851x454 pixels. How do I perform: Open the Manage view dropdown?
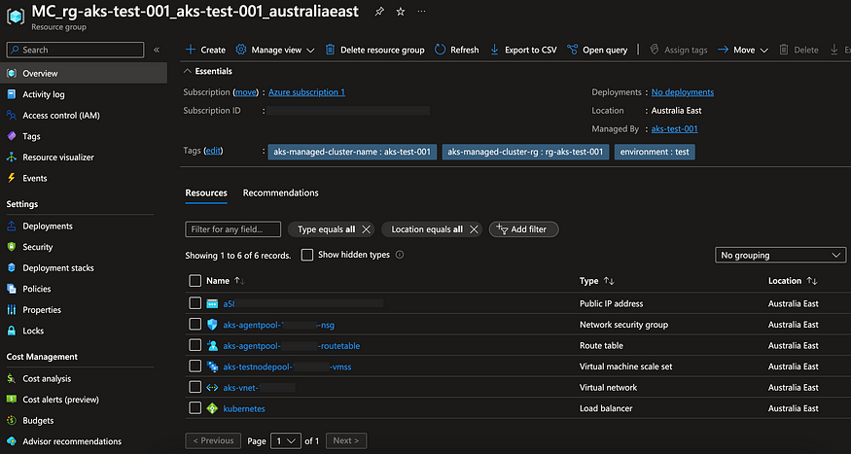pyautogui.click(x=275, y=50)
